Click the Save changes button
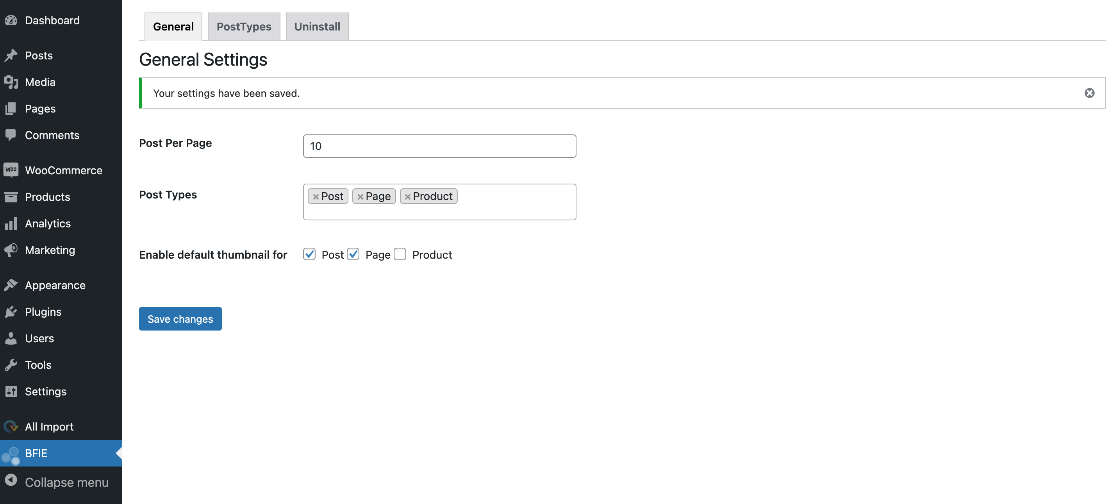The height and width of the screenshot is (504, 1110). 180,318
